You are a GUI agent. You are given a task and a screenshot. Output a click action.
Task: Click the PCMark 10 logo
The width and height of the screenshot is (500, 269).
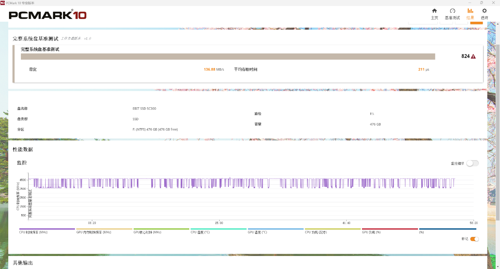pos(47,15)
